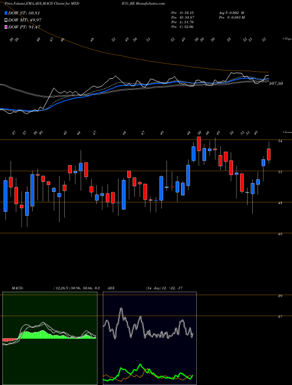Click the '45' price axis label
The image size is (292, 385).
tap(280, 235)
